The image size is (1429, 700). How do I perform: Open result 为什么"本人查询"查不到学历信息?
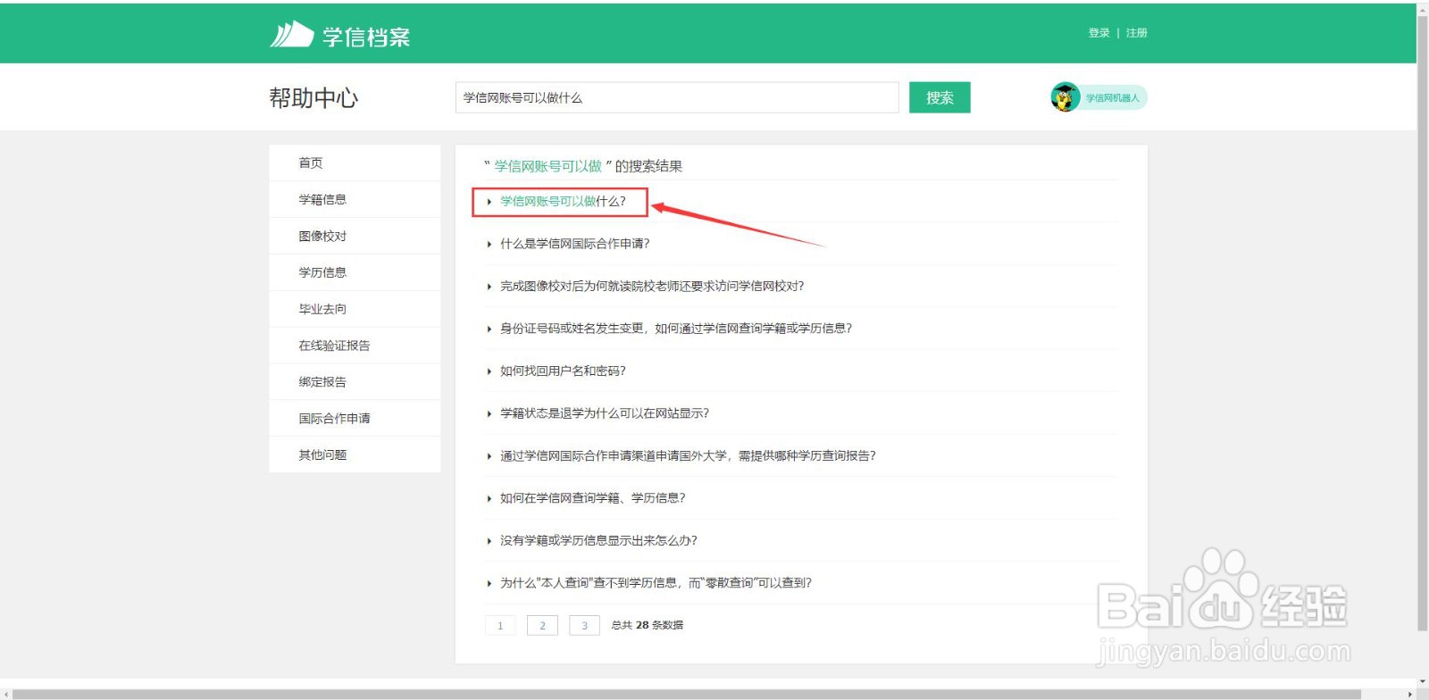[x=656, y=583]
